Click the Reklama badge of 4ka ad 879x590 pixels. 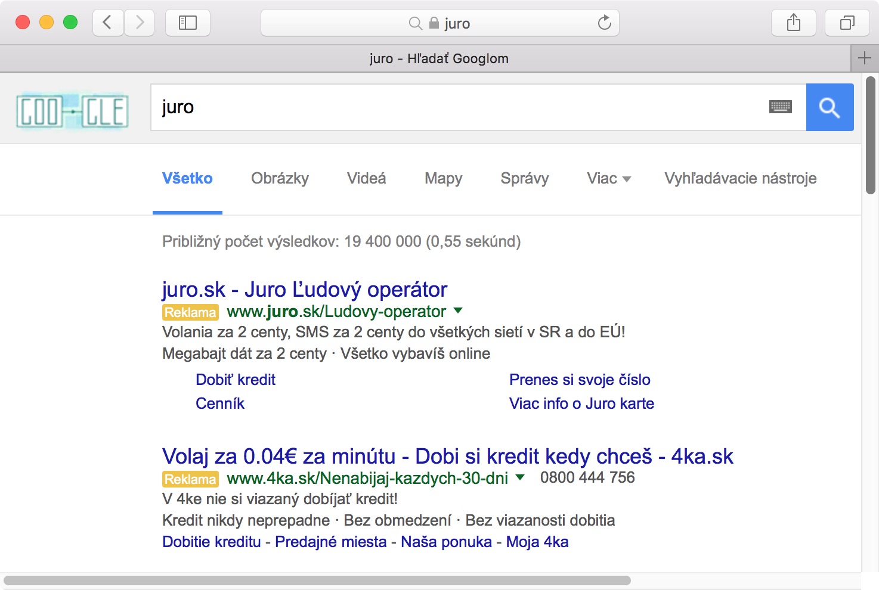point(190,479)
